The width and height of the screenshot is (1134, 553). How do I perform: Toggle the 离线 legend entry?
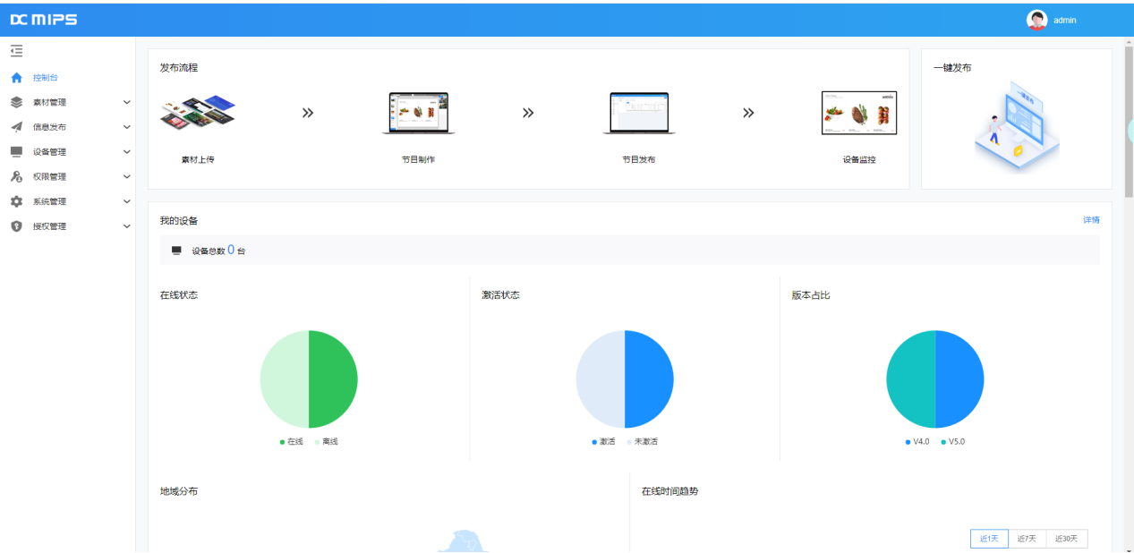(326, 442)
